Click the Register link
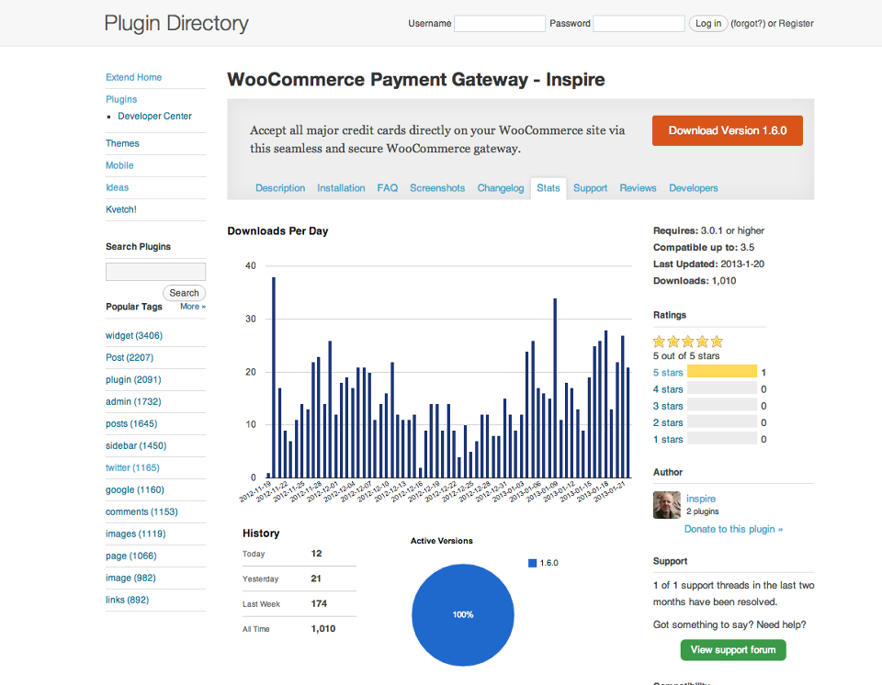This screenshot has height=685, width=882. pos(796,24)
